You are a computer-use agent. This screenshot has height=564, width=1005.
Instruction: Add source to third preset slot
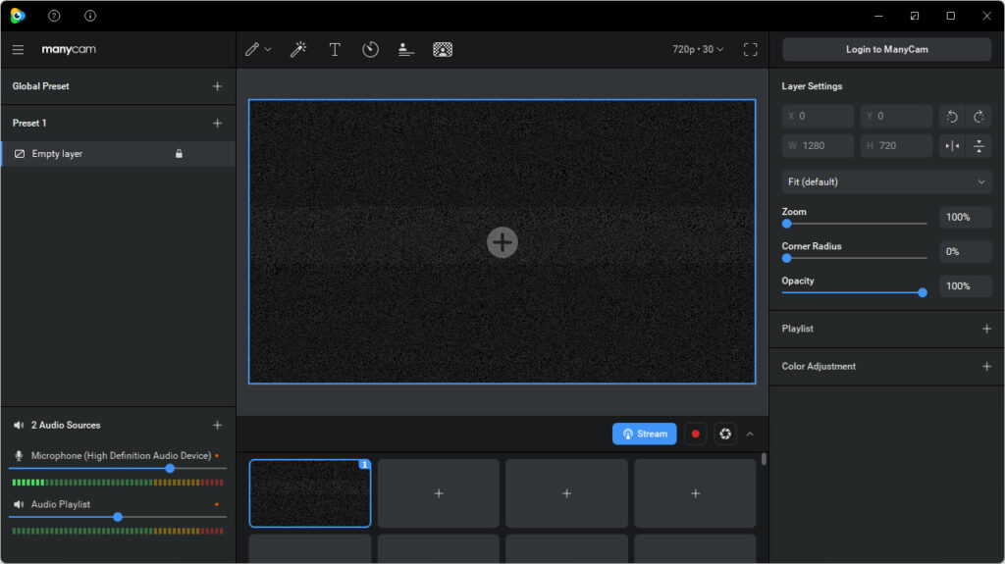click(566, 493)
